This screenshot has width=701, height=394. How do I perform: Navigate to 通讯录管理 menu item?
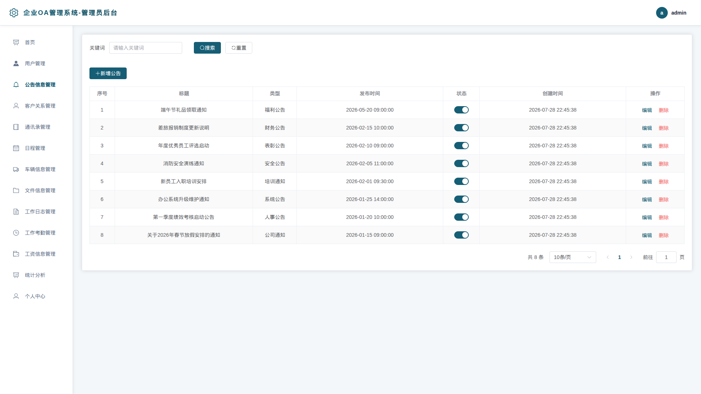(36, 127)
